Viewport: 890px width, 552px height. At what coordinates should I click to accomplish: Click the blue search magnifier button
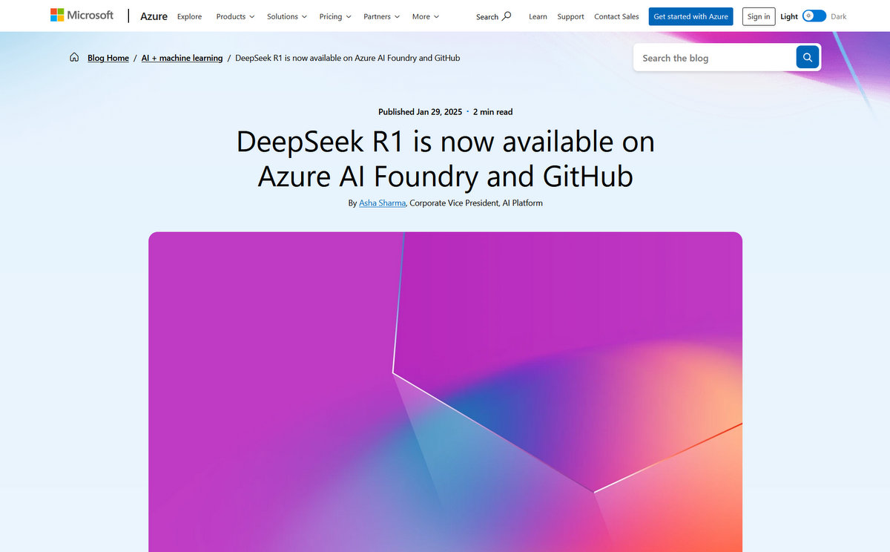pos(808,57)
